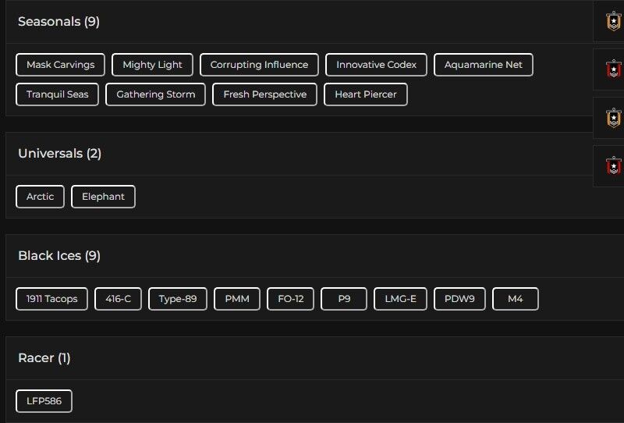Click the Black Ices (9) section header

coord(58,256)
